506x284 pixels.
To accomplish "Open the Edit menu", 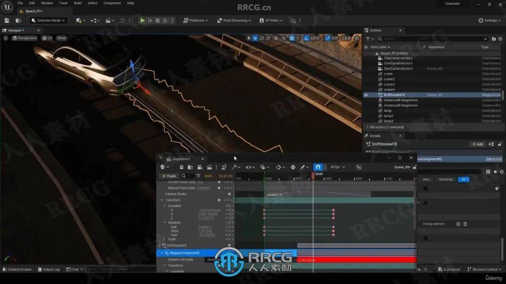I will point(32,3).
